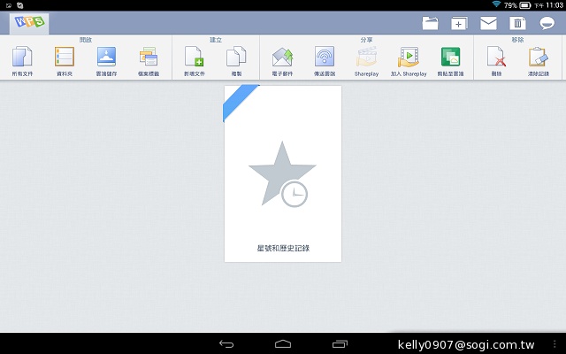The width and height of the screenshot is (566, 354).
Task: Open the starred and history (星號和歷史記錄) card
Action: point(283,173)
